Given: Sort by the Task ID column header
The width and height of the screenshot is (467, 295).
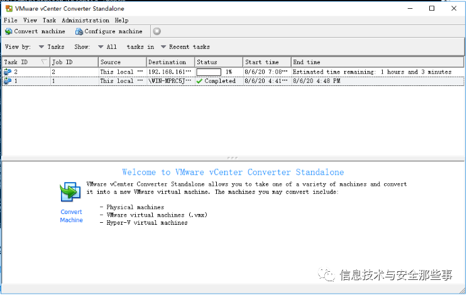Looking at the screenshot, I should [26, 62].
